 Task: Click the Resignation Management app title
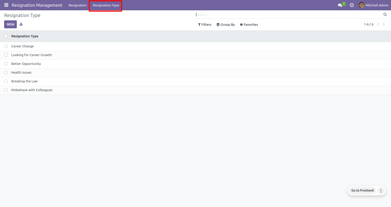(x=37, y=5)
